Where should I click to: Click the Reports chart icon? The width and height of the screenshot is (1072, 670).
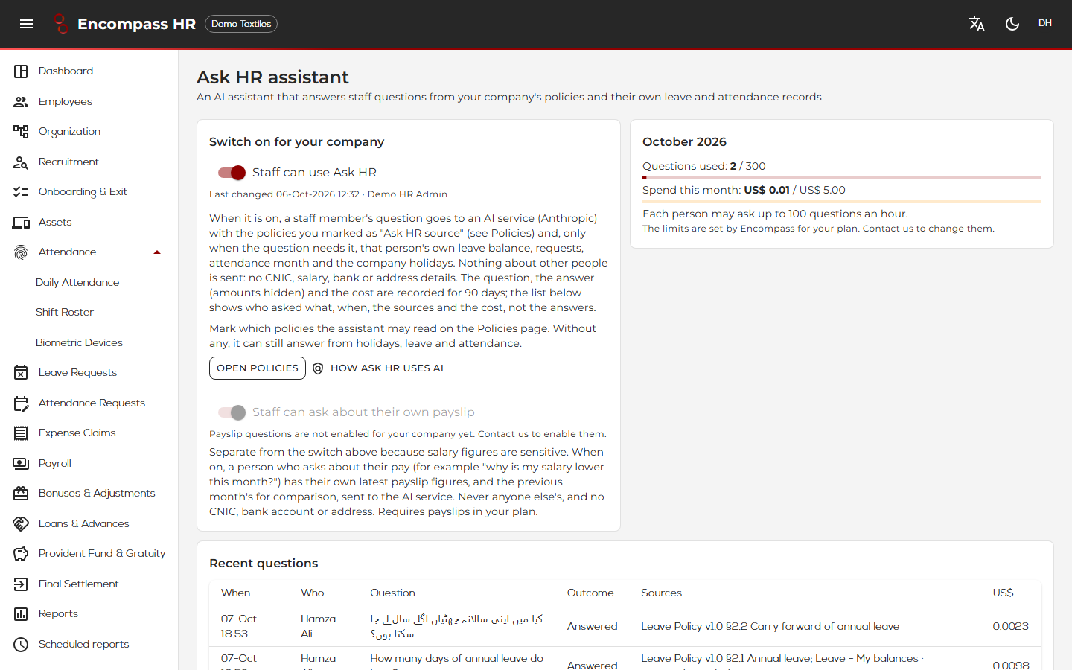click(x=21, y=614)
